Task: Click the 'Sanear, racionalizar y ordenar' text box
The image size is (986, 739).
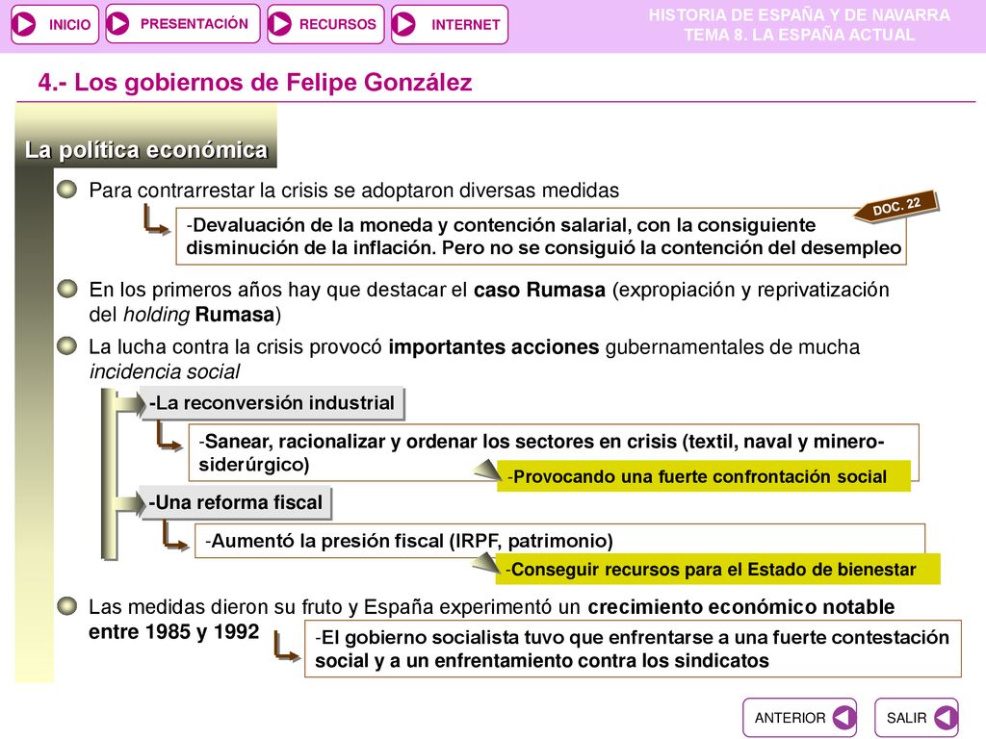Action: [554, 453]
